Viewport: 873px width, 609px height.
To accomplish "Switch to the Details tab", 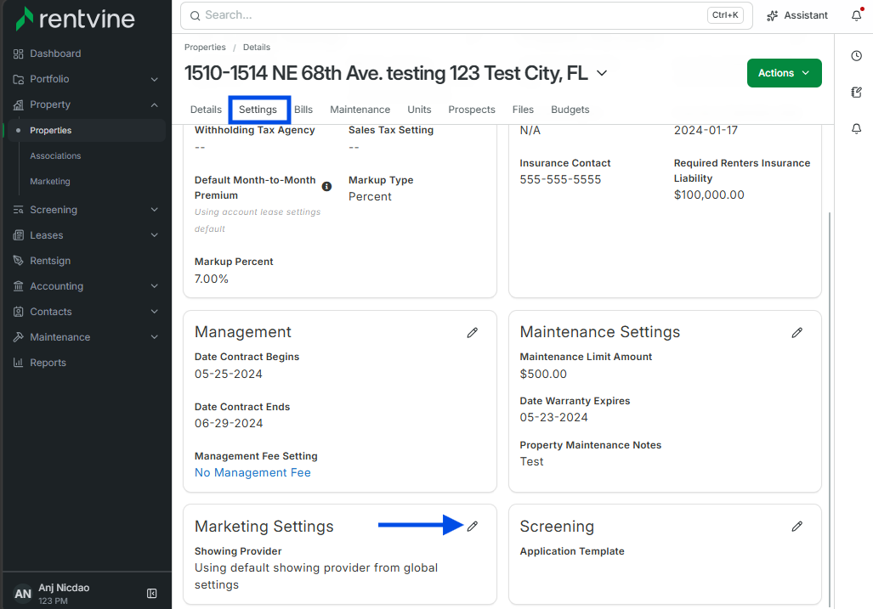I will click(206, 110).
